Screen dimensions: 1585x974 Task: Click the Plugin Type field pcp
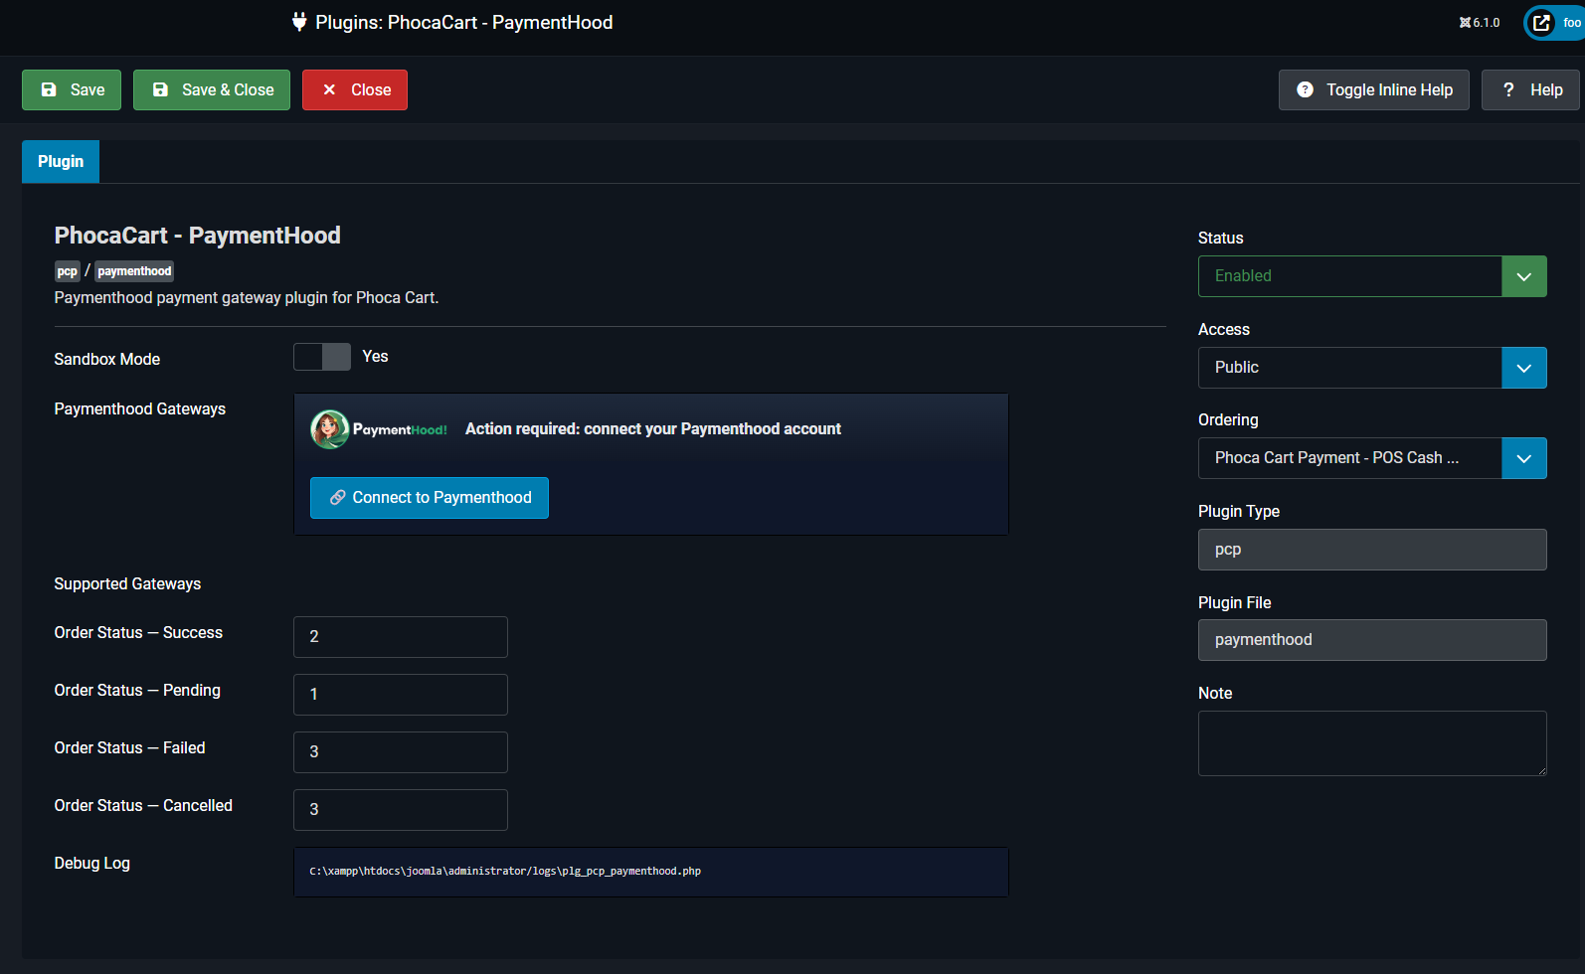coord(1372,550)
